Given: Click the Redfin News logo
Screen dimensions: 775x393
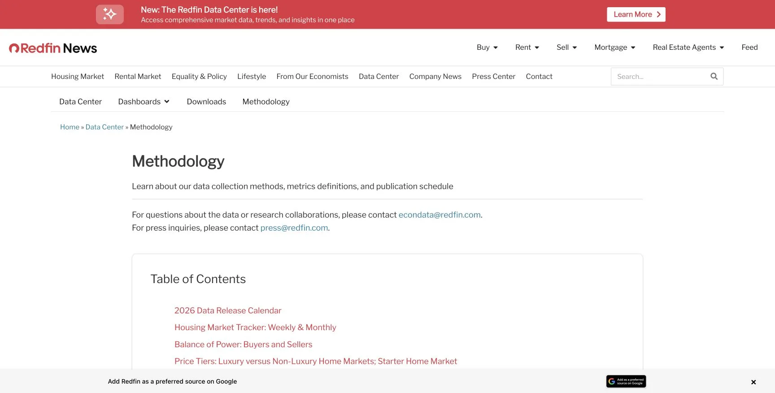Looking at the screenshot, I should 53,48.
